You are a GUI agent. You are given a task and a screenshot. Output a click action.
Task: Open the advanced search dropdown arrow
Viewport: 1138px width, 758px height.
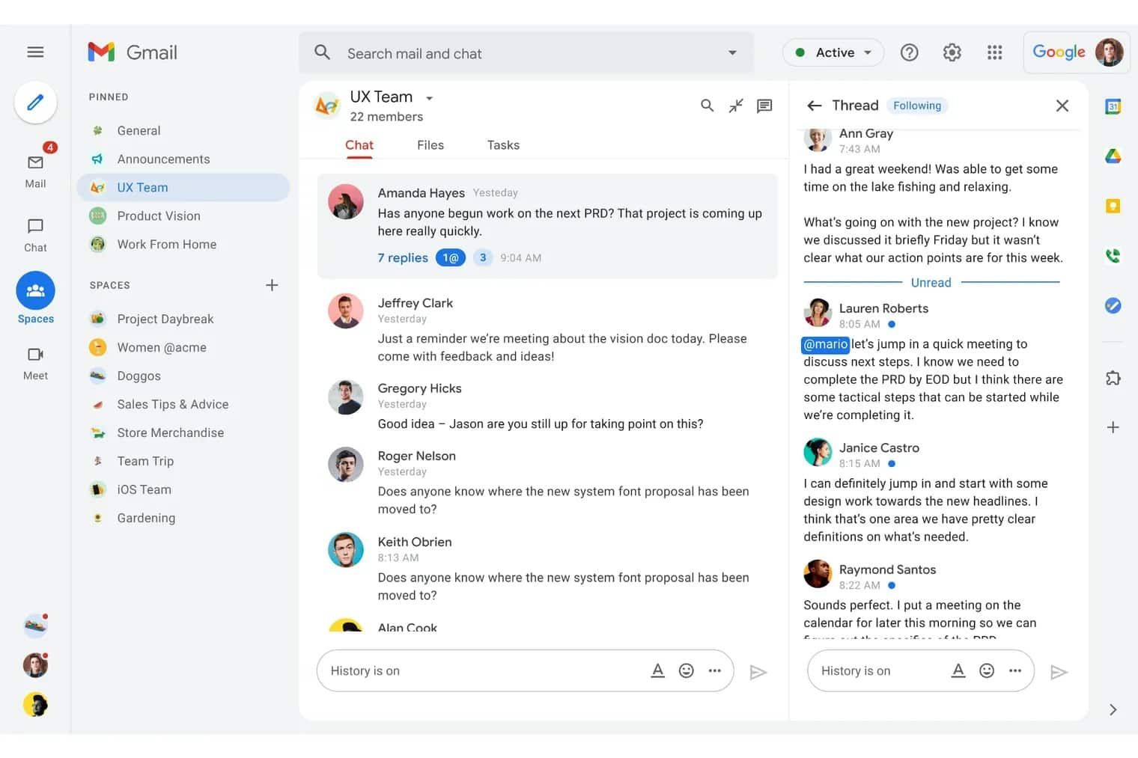pos(731,52)
